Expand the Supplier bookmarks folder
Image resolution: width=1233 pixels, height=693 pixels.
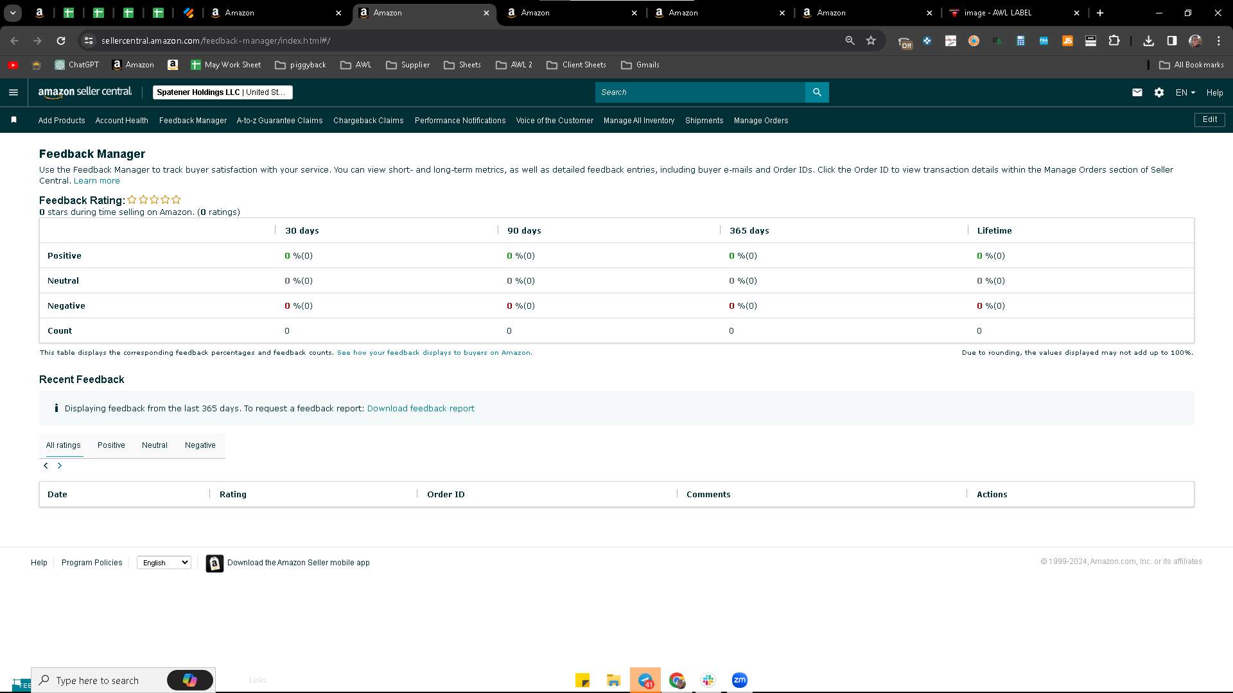click(x=408, y=65)
